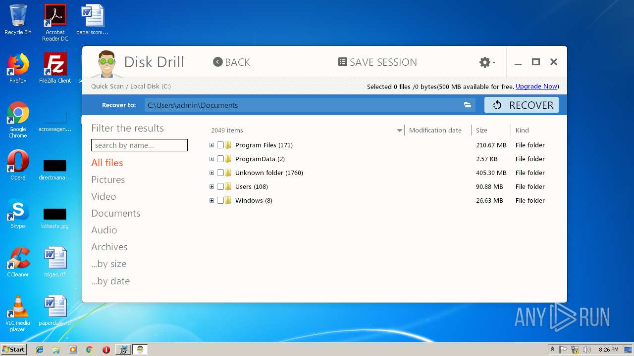The width and height of the screenshot is (634, 356).
Task: Check the Program Files checkbox
Action: [x=220, y=145]
